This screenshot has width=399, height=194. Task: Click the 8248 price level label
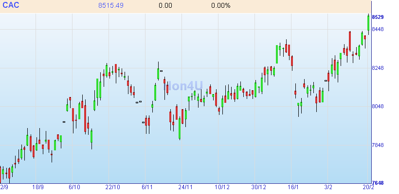[x=378, y=68]
